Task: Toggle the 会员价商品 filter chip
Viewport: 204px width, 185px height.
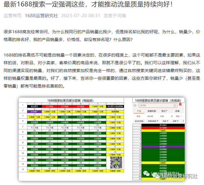Action: (139, 121)
